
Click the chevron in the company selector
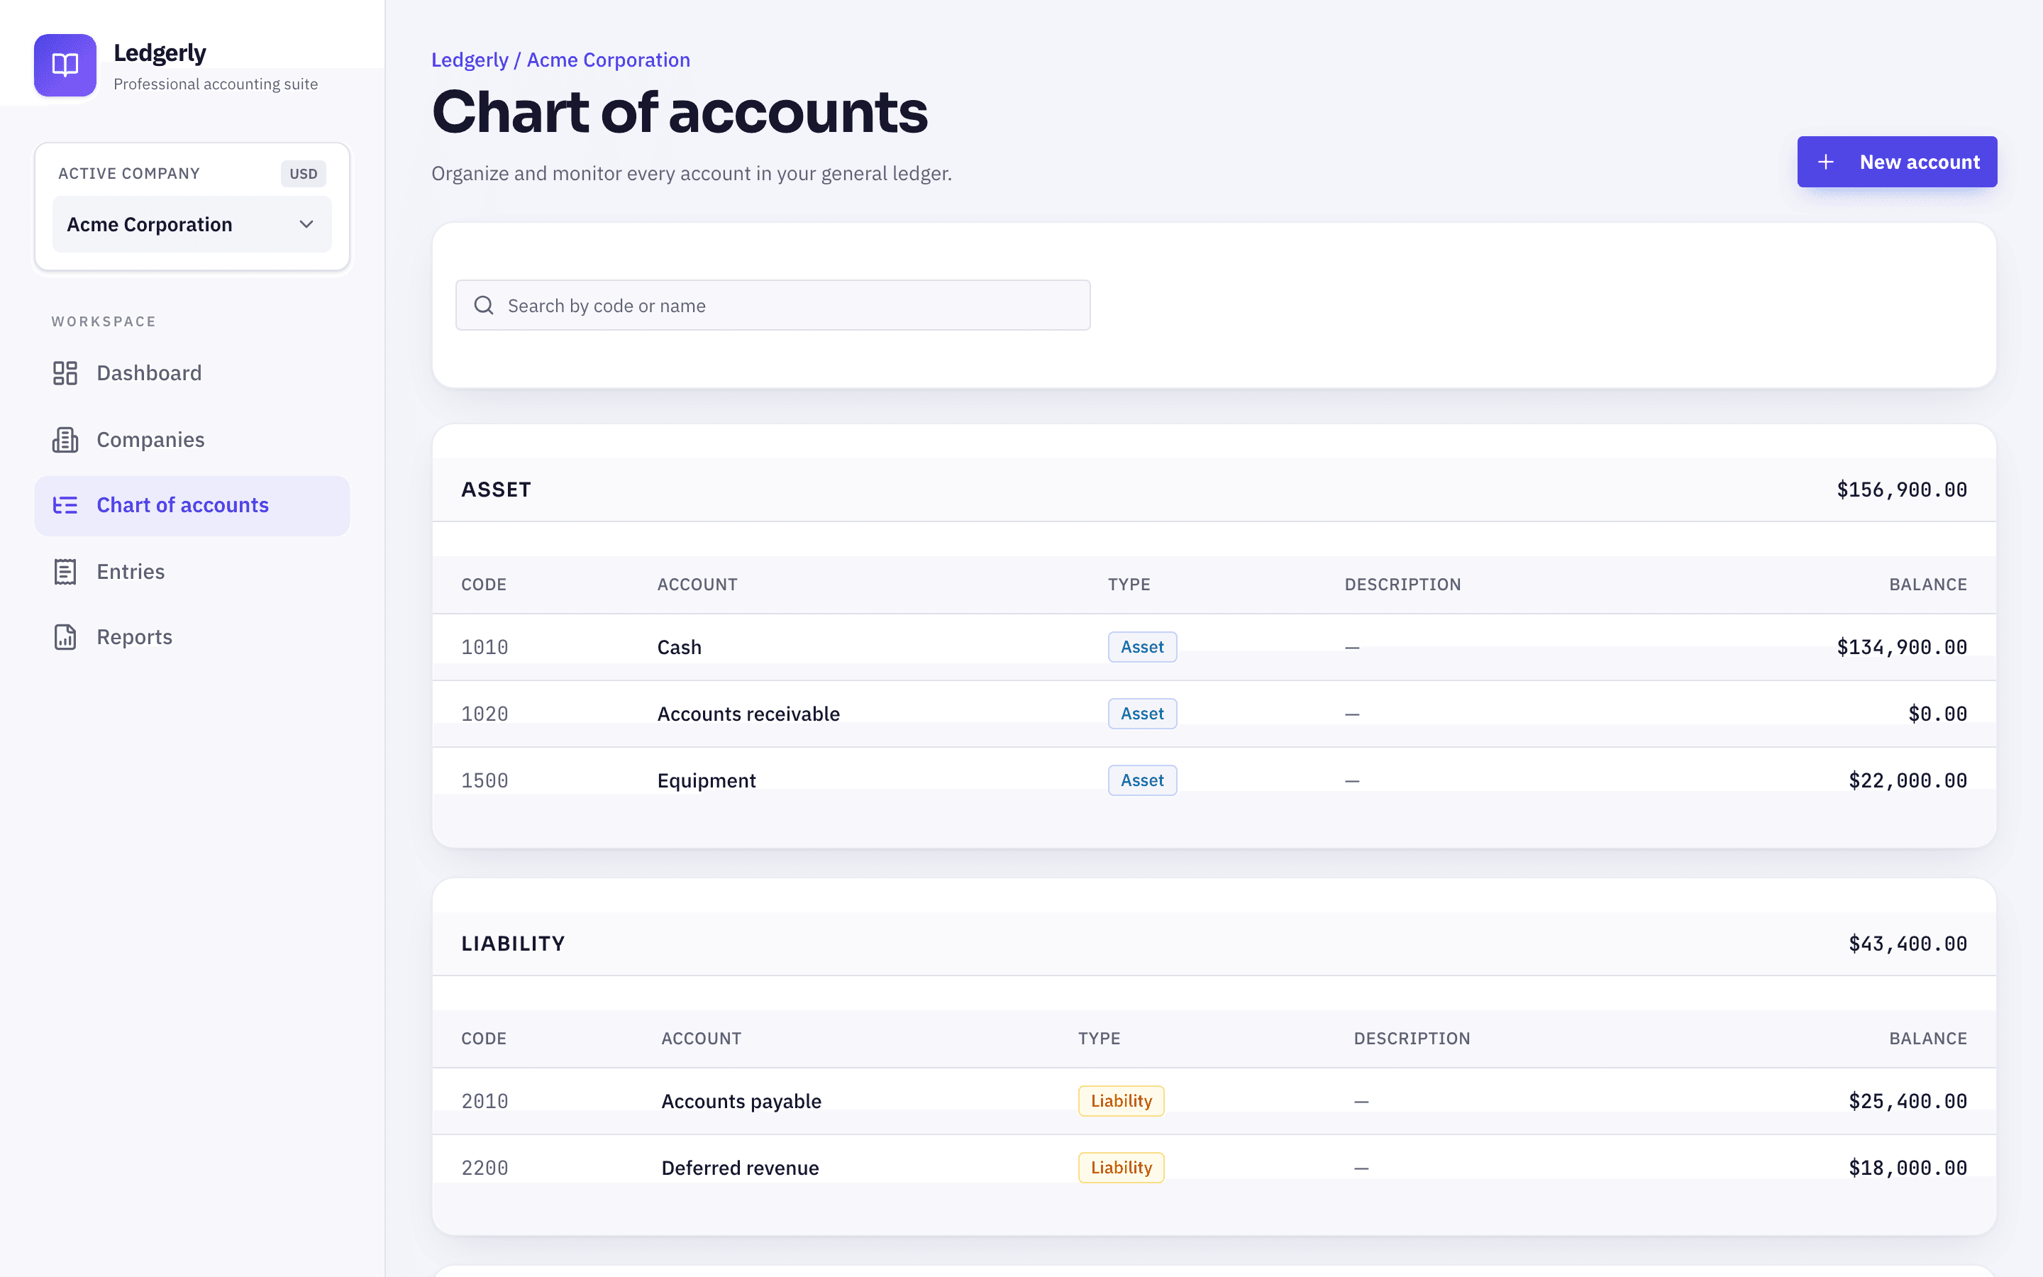[306, 223]
